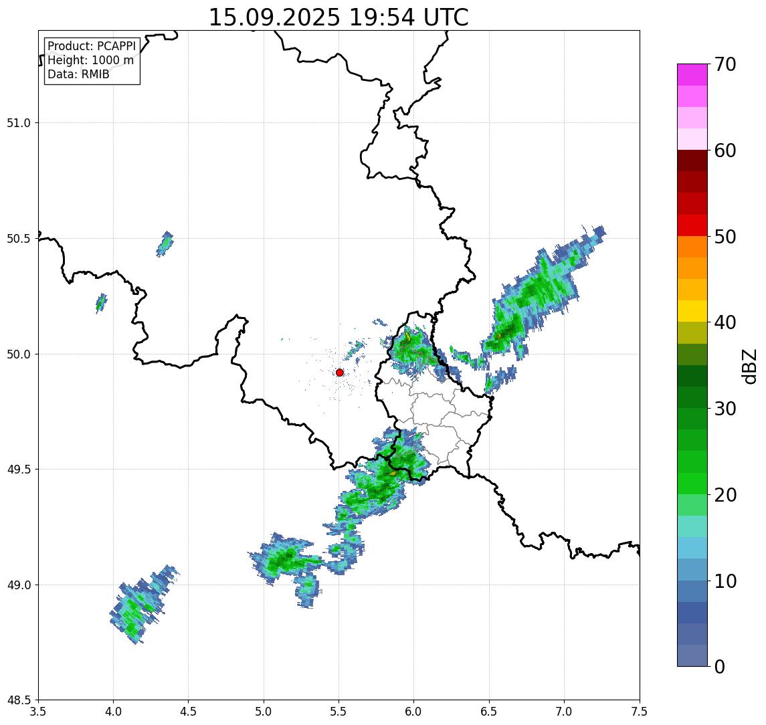766x725 pixels.
Task: Click the colorbar tick label 20
Action: pyautogui.click(x=725, y=495)
